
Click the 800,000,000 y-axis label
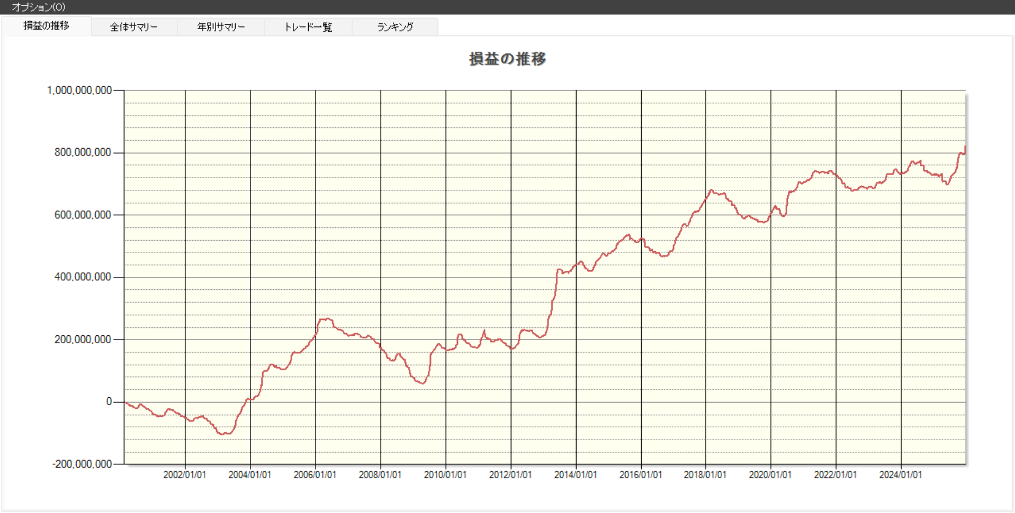(83, 152)
